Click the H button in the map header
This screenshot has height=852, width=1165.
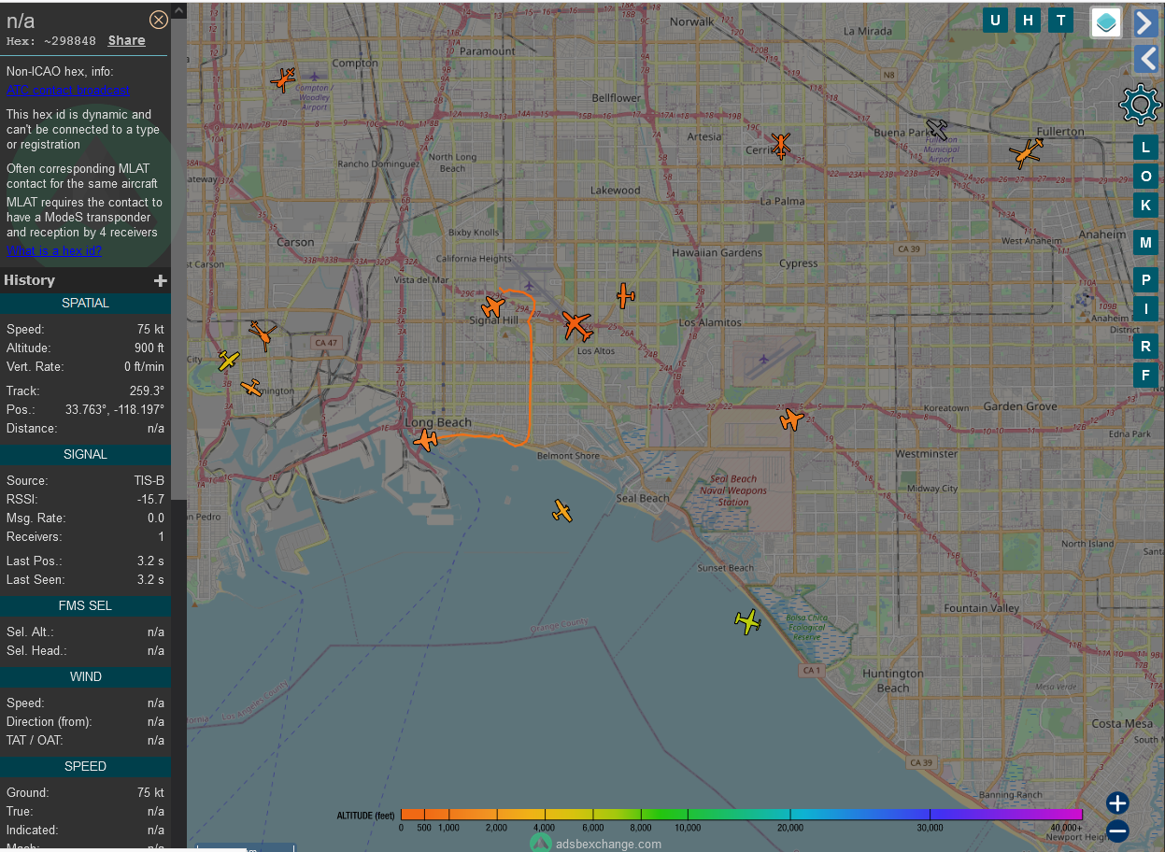tap(1028, 21)
